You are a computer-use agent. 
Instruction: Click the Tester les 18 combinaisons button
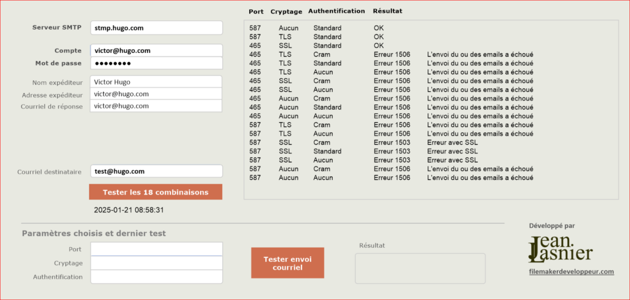156,192
